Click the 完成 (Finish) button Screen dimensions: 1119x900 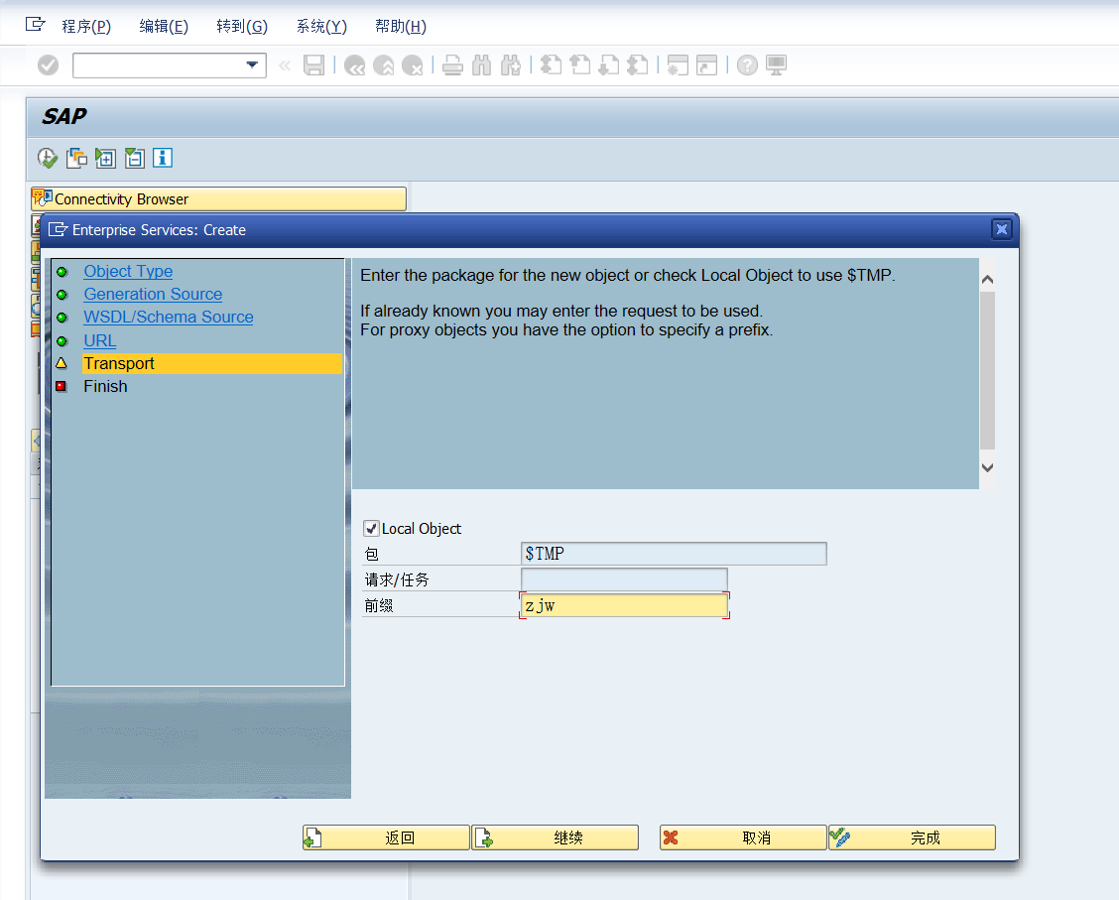point(912,837)
